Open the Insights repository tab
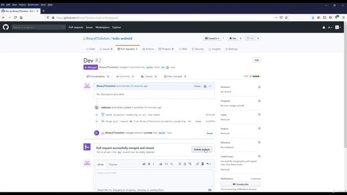 tap(215, 49)
